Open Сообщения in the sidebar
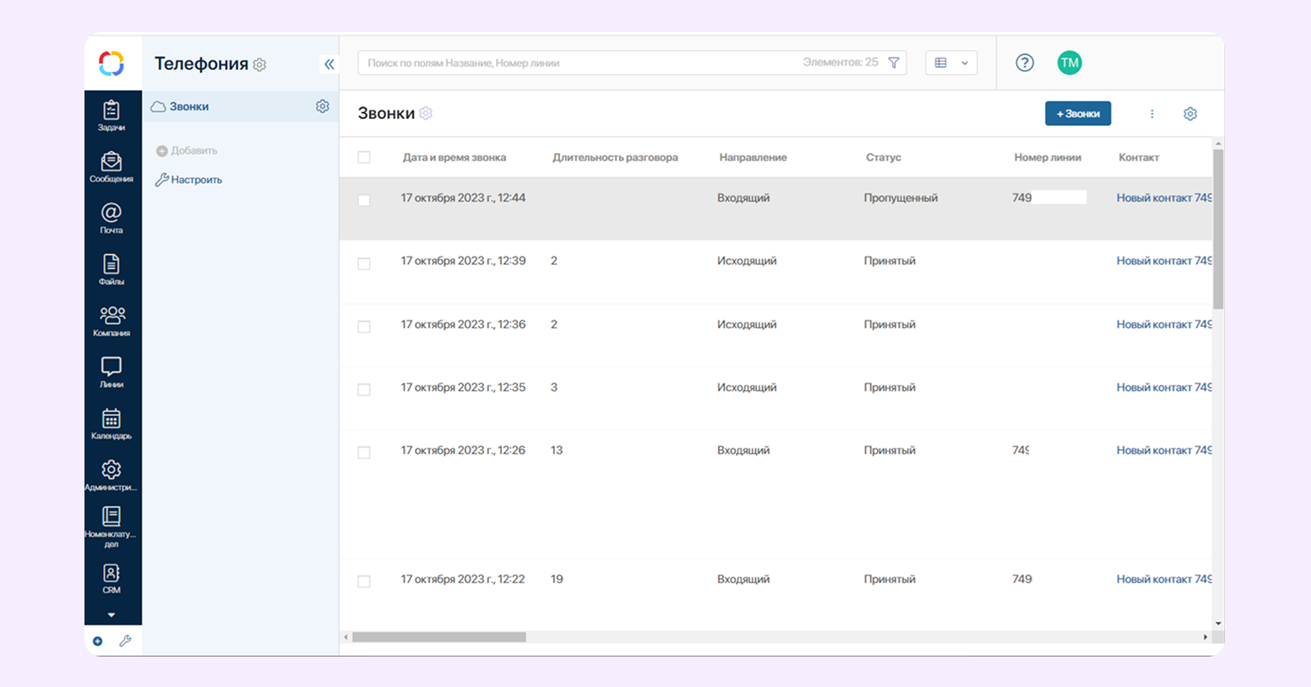 pyautogui.click(x=112, y=167)
